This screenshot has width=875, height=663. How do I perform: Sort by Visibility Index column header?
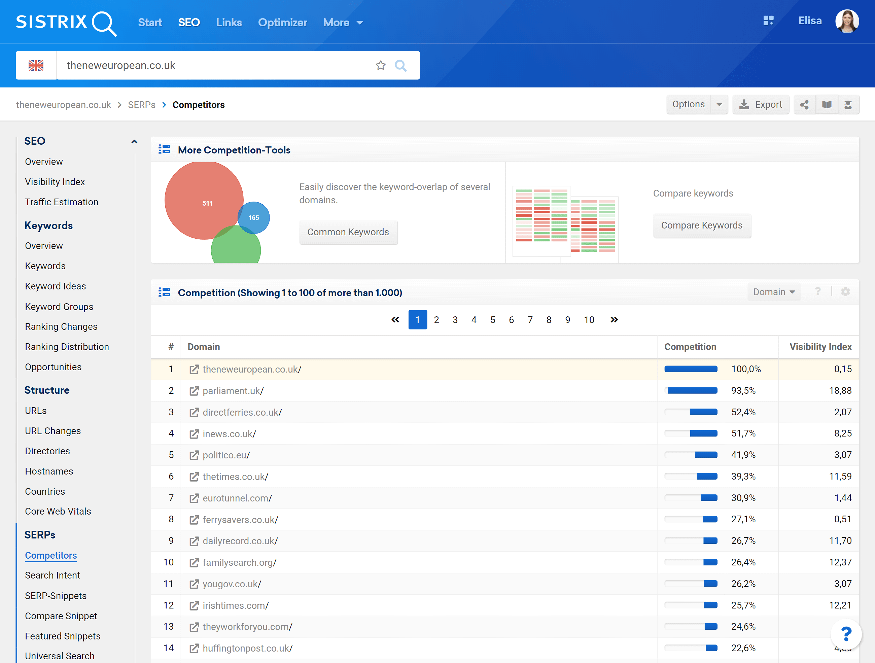click(x=820, y=347)
